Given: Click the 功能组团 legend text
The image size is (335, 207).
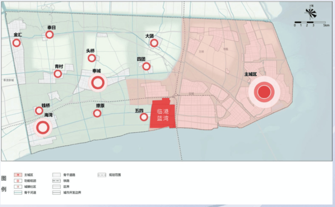Looking at the screenshot, I should click(x=30, y=181).
